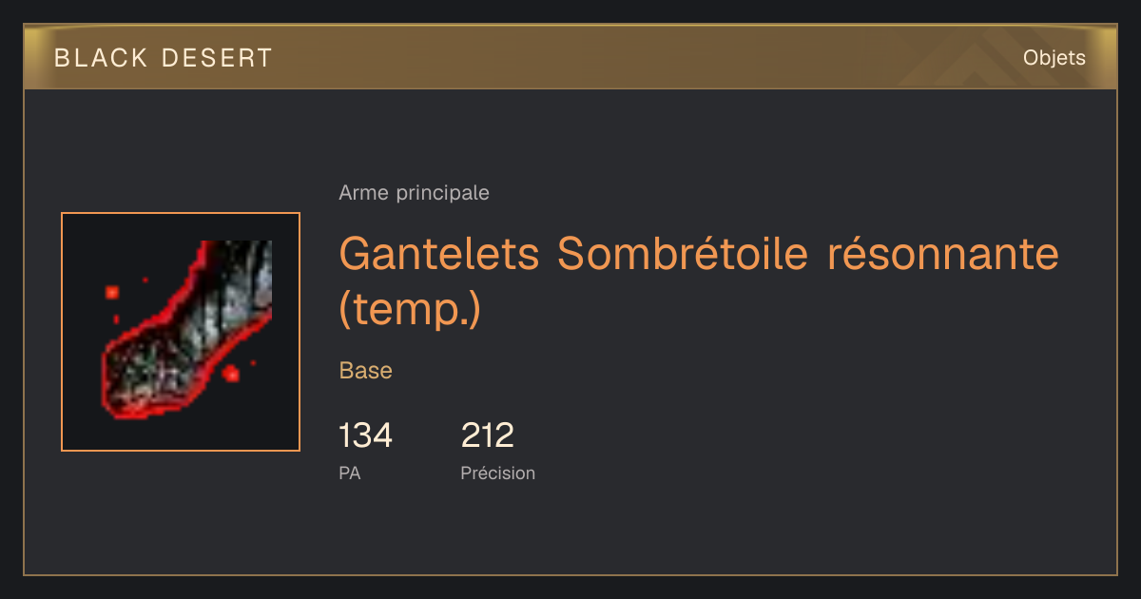Click the PA stat label

pyautogui.click(x=349, y=473)
